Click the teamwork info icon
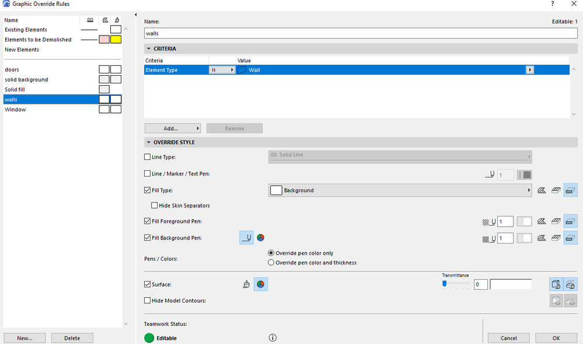This screenshot has height=344, width=583. click(273, 338)
